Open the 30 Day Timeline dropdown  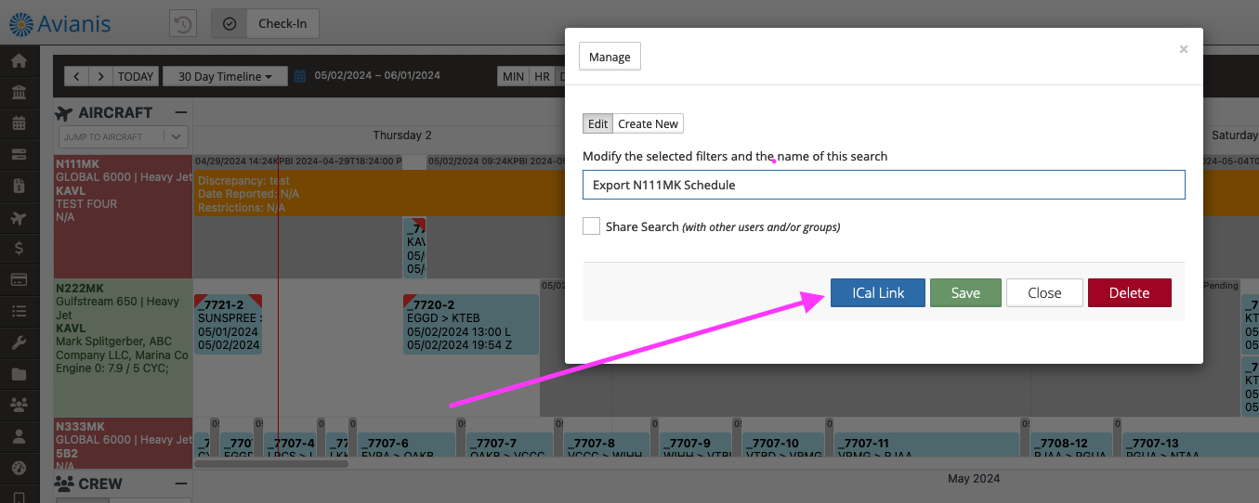(x=225, y=76)
